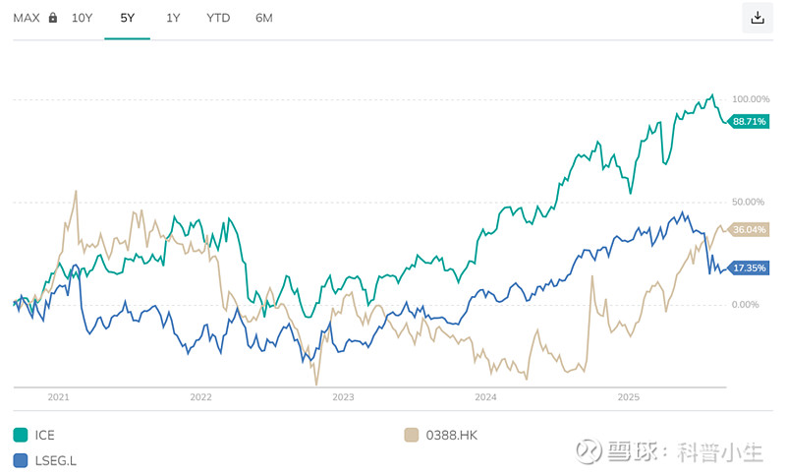The image size is (786, 476).
Task: Toggle the LSEG.L blue legend swatch
Action: [x=20, y=459]
